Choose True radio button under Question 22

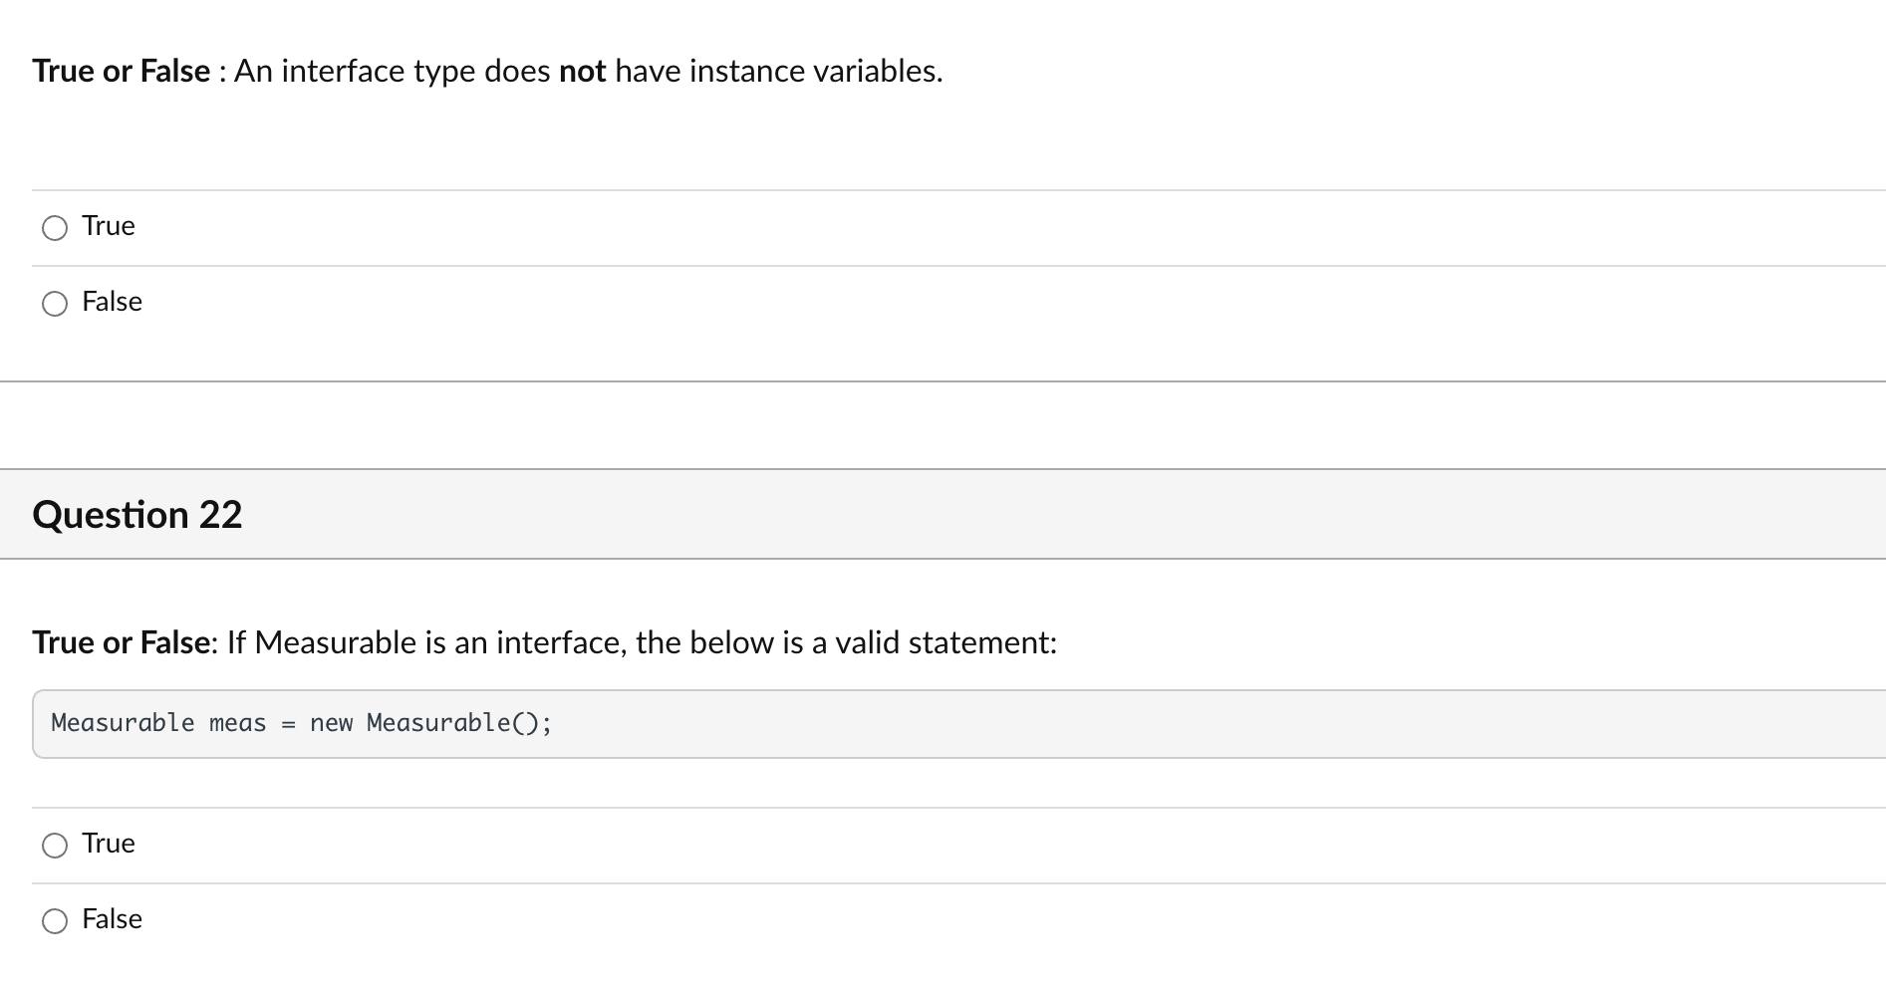tap(55, 846)
